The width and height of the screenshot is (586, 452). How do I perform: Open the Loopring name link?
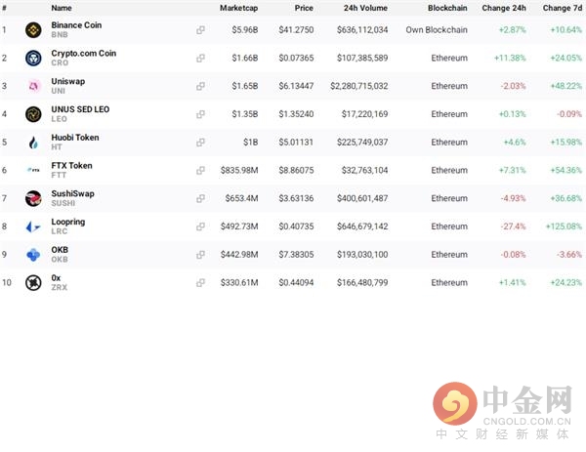(68, 222)
